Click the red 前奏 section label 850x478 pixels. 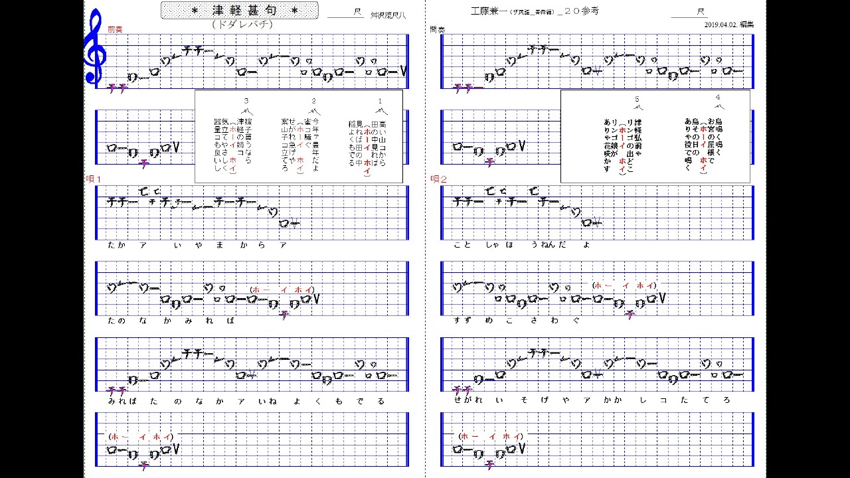(115, 29)
